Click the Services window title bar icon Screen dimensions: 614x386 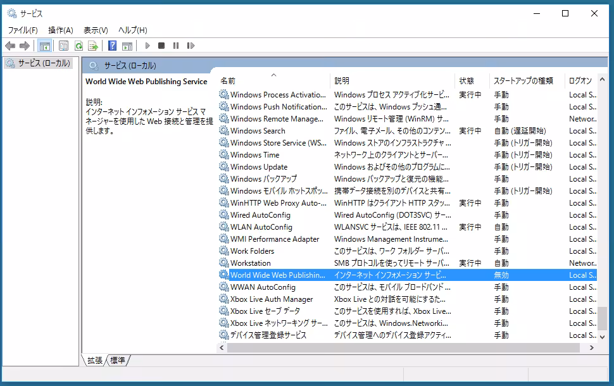coord(12,13)
